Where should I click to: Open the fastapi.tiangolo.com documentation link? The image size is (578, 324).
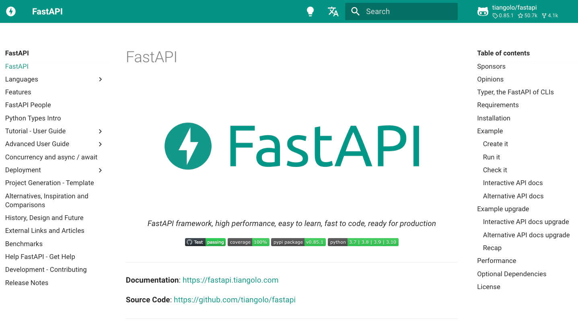tap(230, 280)
